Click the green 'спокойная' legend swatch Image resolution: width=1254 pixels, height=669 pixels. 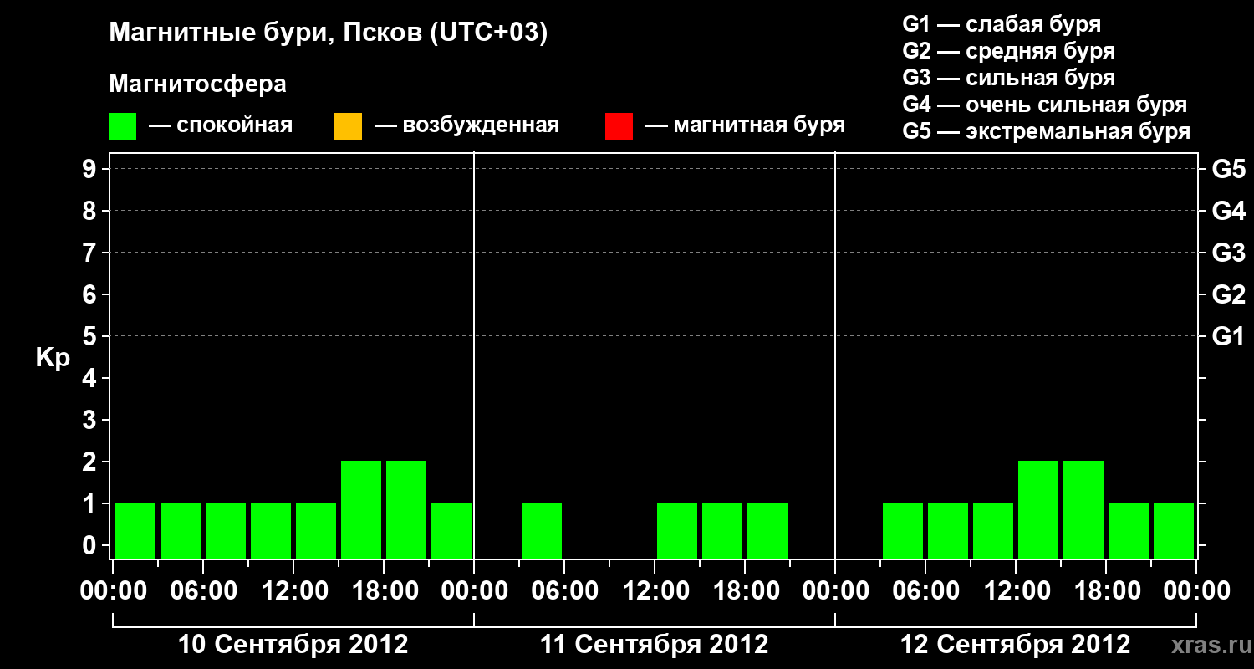click(123, 126)
